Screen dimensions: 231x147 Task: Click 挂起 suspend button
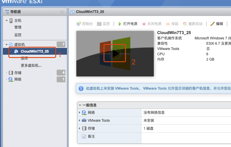(172, 24)
